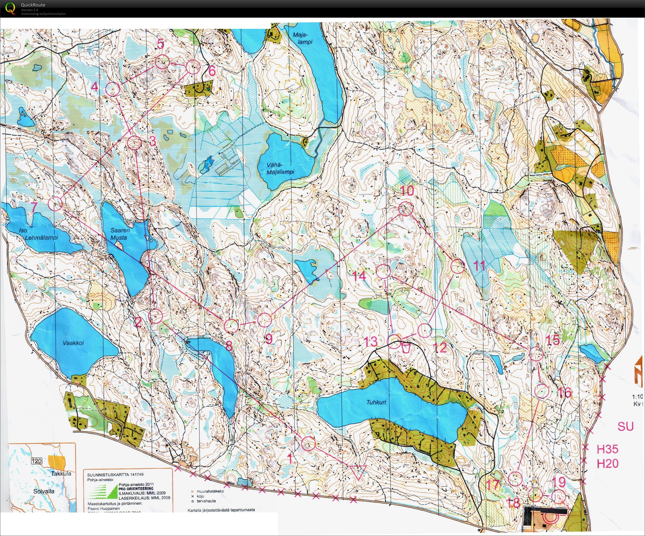
Task: Click control circle 2
Action: coord(155,316)
